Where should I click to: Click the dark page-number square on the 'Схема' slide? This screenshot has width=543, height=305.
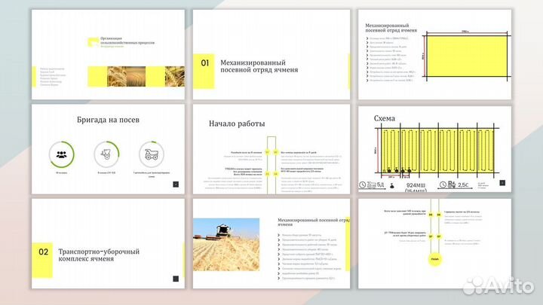[x=502, y=182]
